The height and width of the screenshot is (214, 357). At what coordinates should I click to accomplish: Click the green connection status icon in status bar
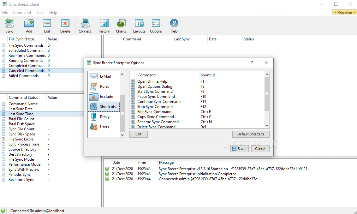(3, 211)
